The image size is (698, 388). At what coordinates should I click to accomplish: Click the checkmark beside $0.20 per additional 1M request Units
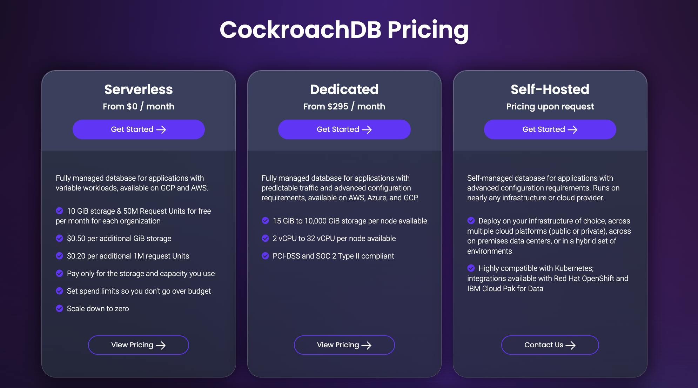tap(60, 256)
